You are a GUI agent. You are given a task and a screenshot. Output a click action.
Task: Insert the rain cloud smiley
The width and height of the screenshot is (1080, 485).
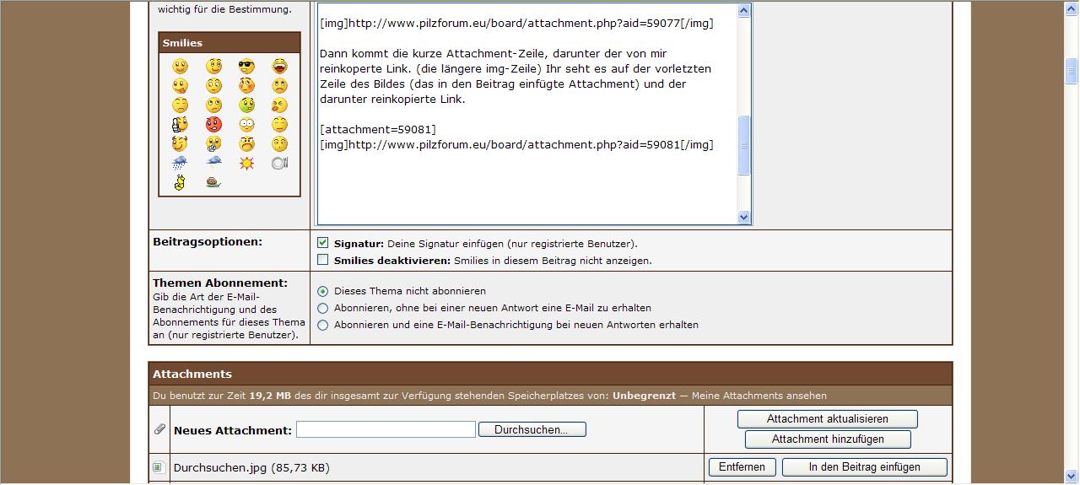coord(180,163)
